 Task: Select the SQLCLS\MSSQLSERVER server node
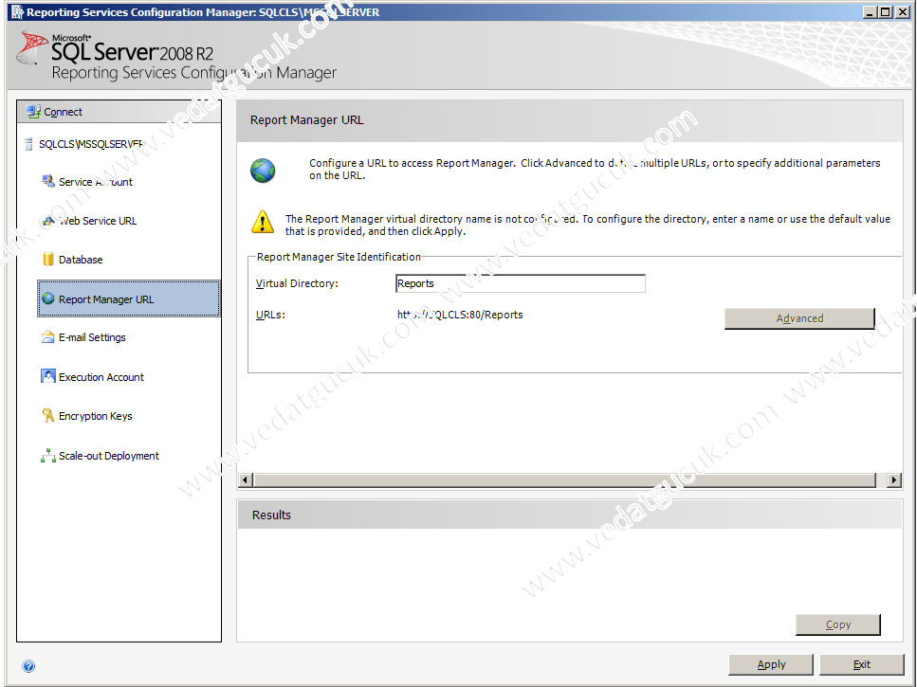tap(91, 144)
